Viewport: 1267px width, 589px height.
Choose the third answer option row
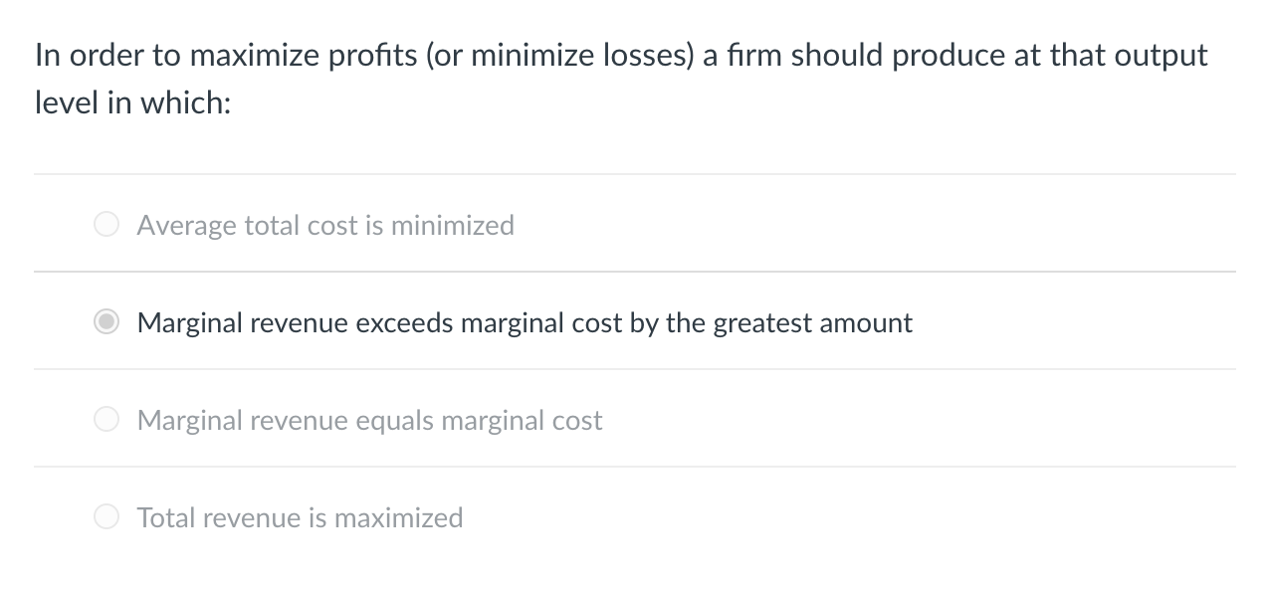coord(398,419)
